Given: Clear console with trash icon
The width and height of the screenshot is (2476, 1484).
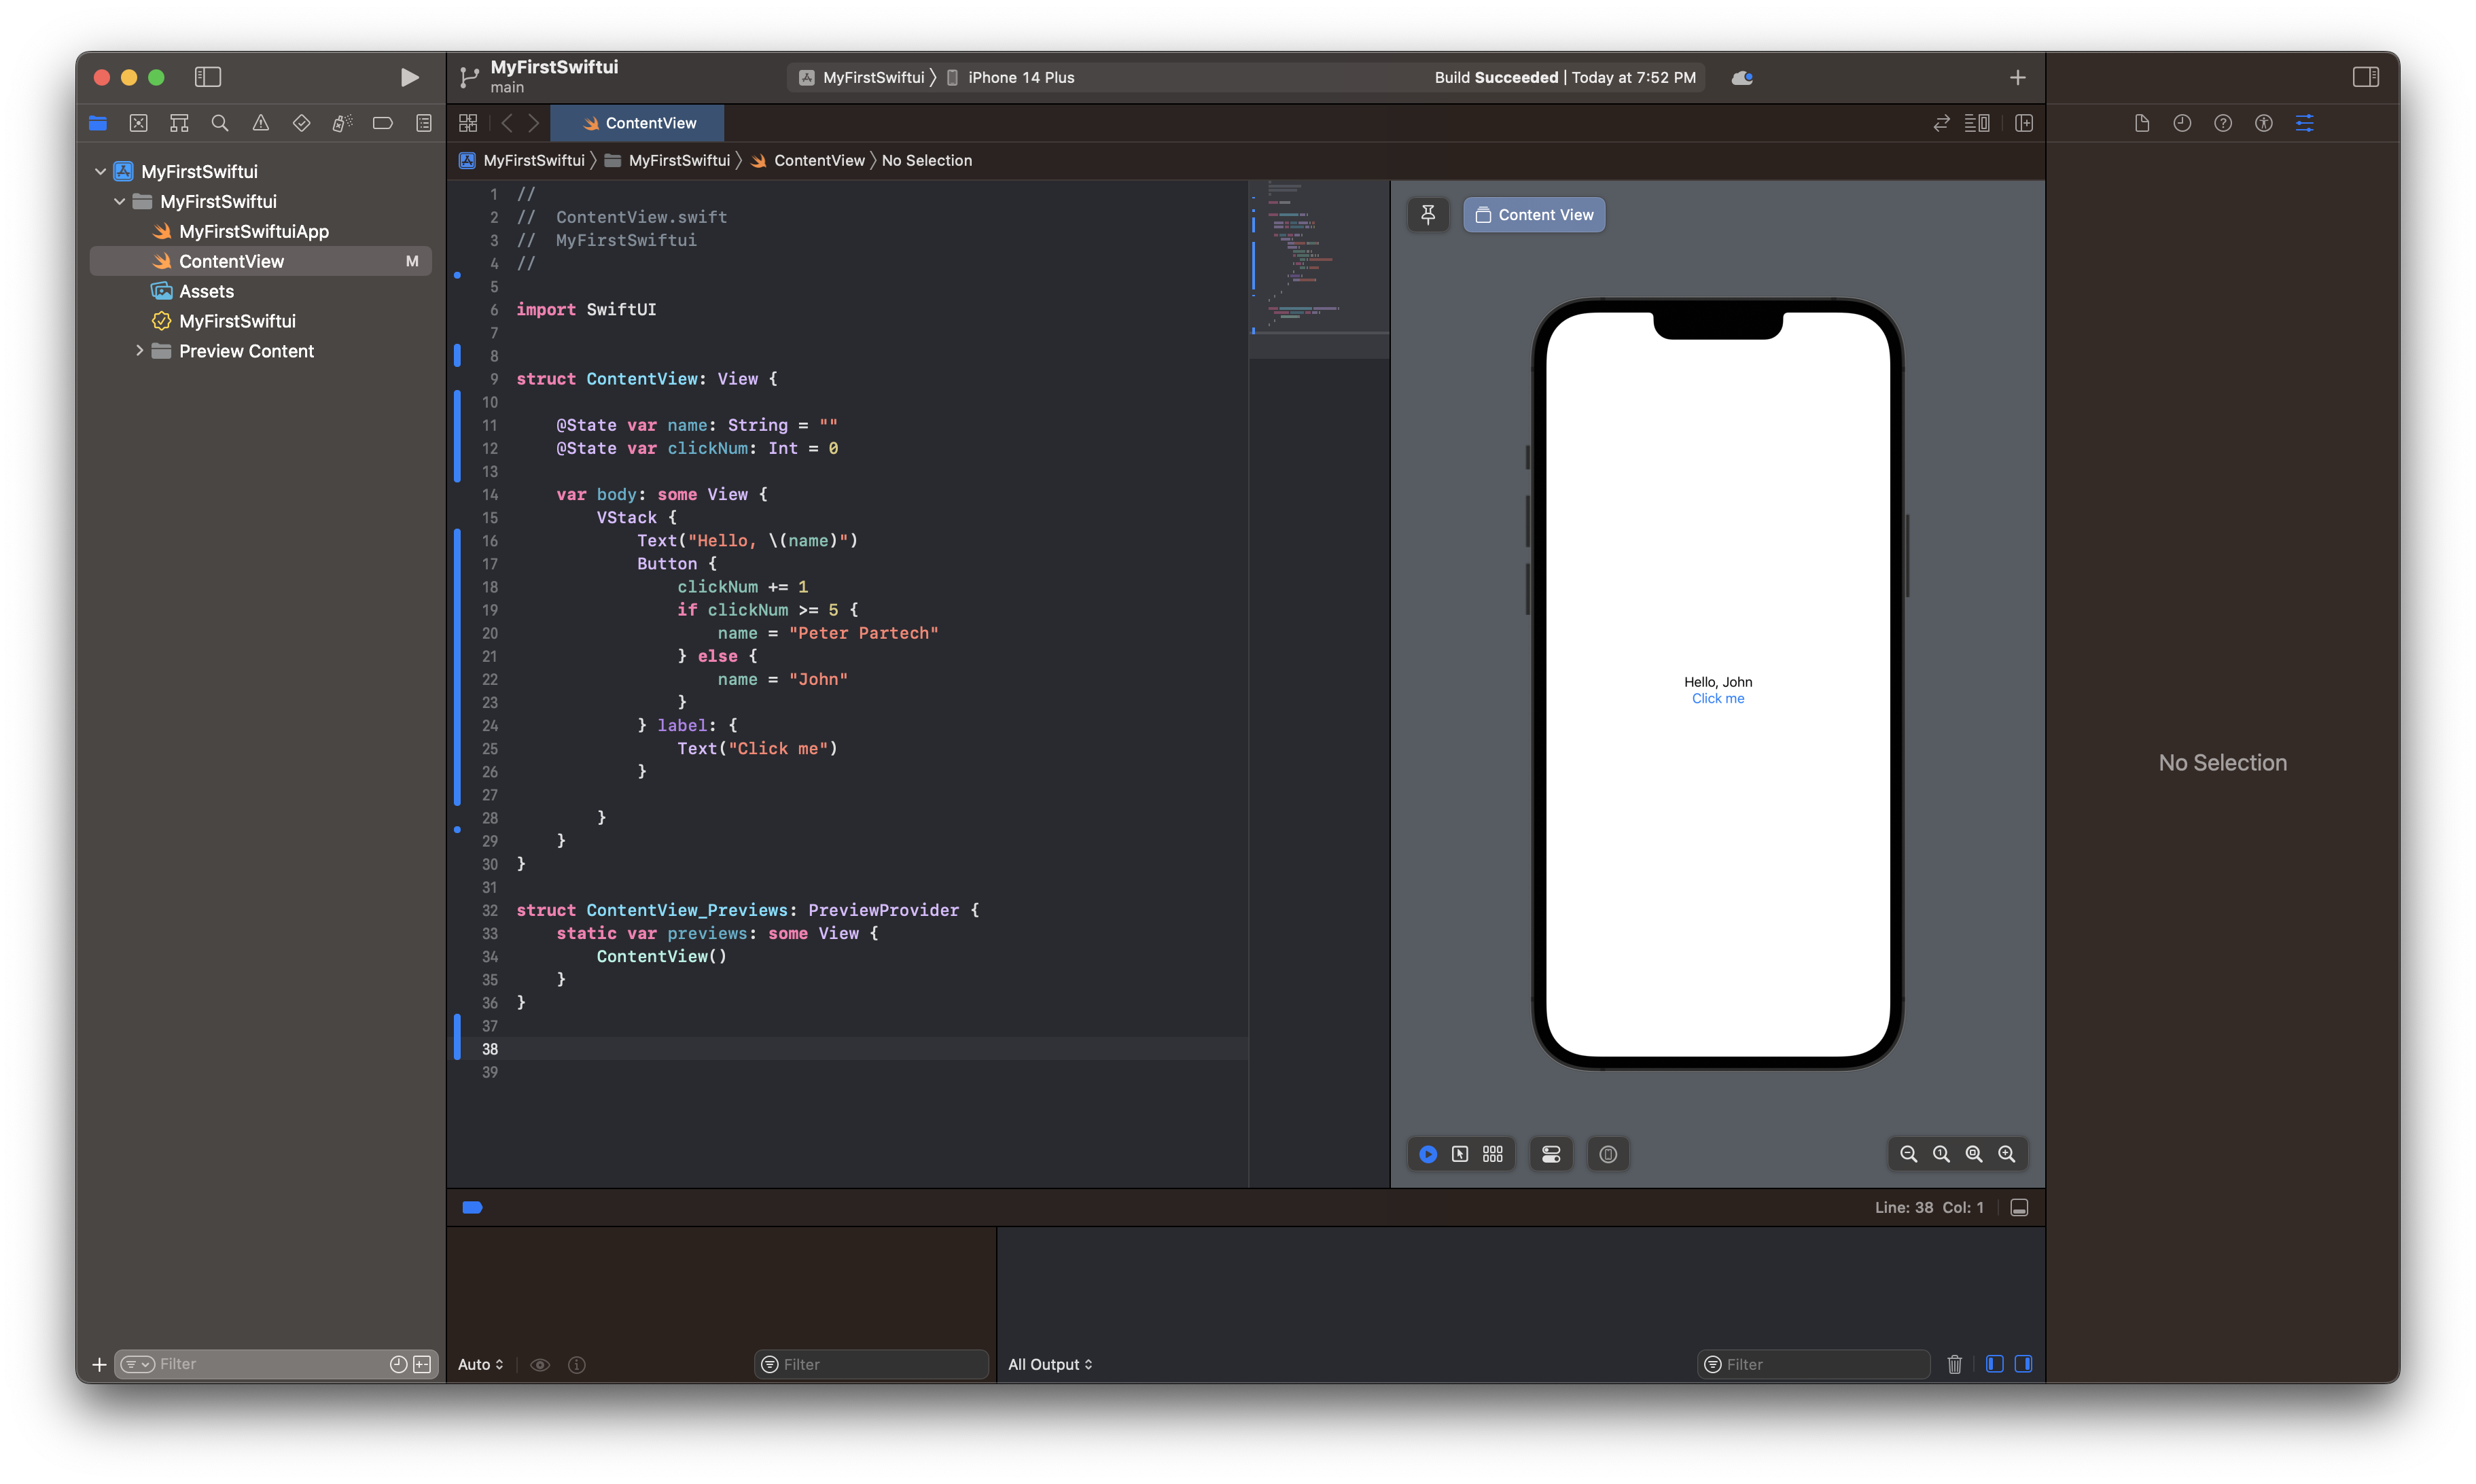Looking at the screenshot, I should (x=1954, y=1364).
